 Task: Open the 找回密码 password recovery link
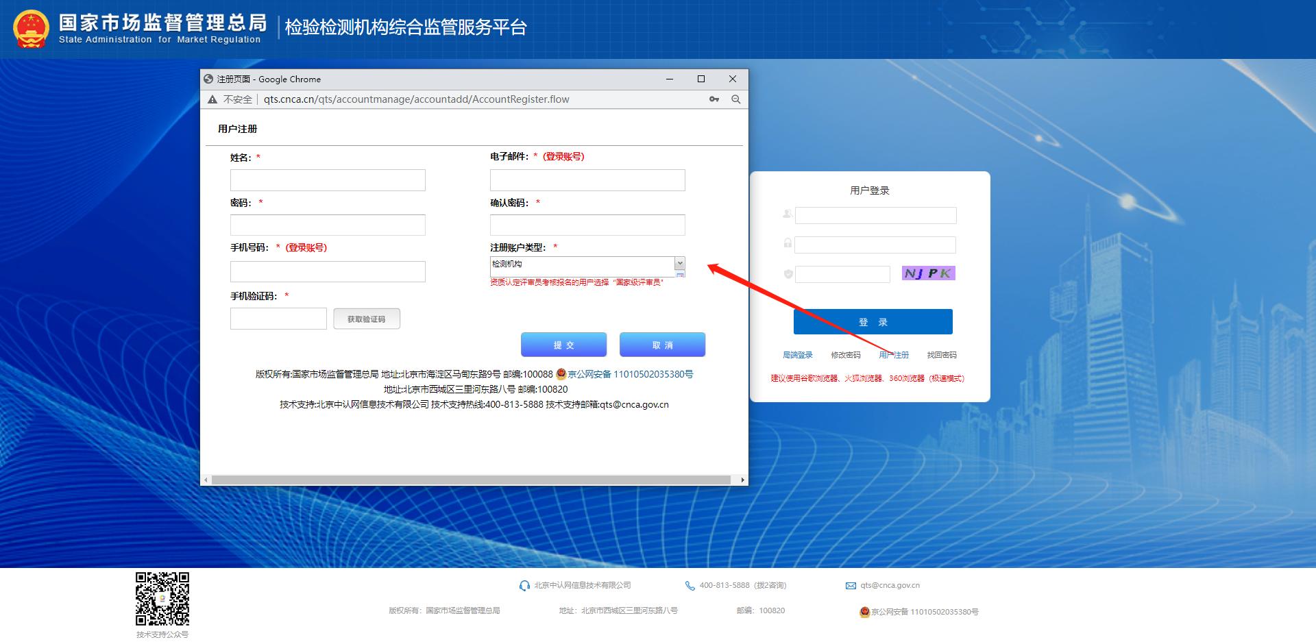942,354
